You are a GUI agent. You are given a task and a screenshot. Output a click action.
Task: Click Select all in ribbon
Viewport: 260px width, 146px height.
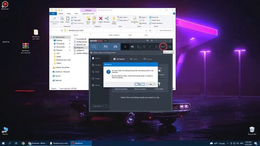(x=154, y=17)
